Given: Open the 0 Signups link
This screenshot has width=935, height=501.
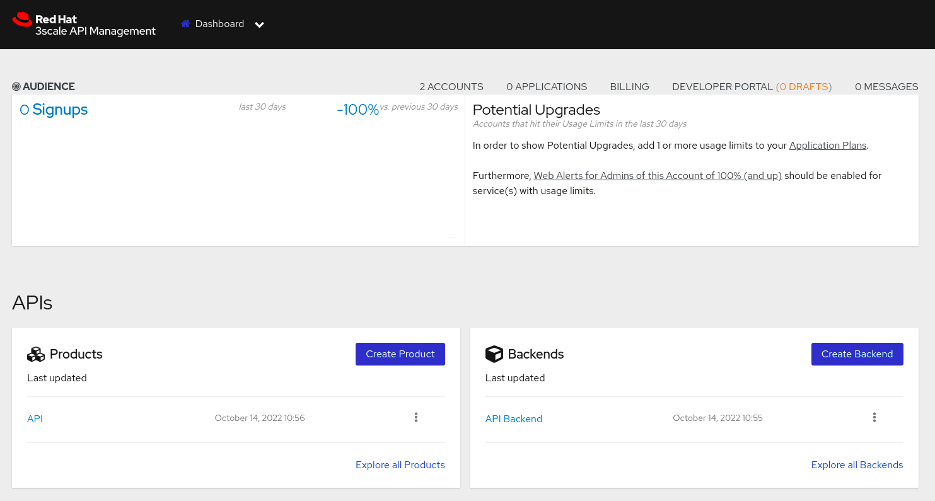Looking at the screenshot, I should tap(54, 110).
